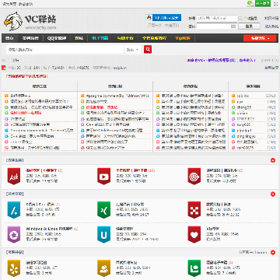This screenshot has height=280, width=280.
Task: Open the red heart Vip forum icon
Action: tap(194, 234)
